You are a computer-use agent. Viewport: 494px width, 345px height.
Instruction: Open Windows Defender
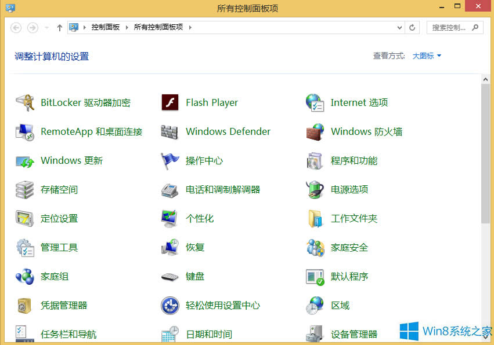tap(228, 131)
